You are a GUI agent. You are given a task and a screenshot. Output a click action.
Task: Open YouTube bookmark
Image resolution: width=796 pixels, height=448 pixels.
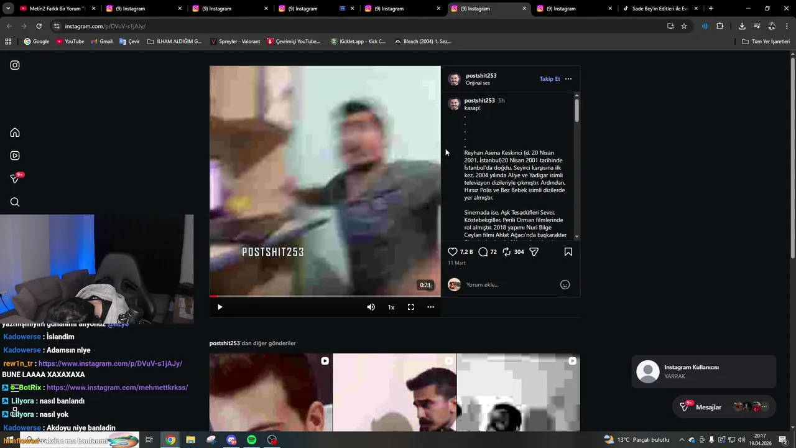click(x=70, y=41)
